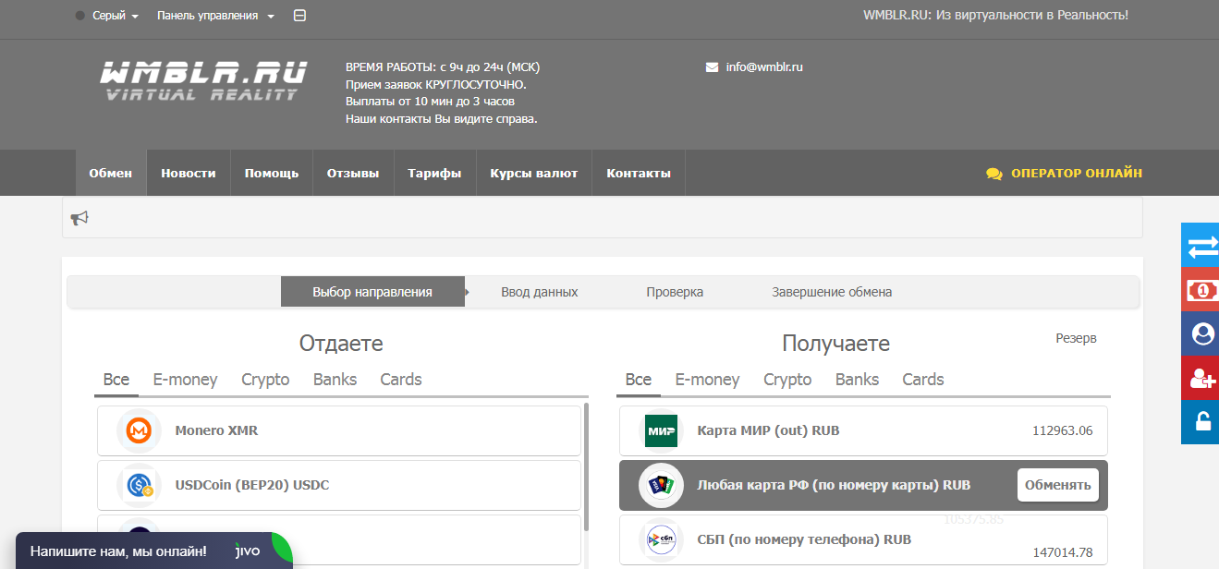The height and width of the screenshot is (569, 1219).
Task: Select the Завершение обмена step
Action: (x=832, y=292)
